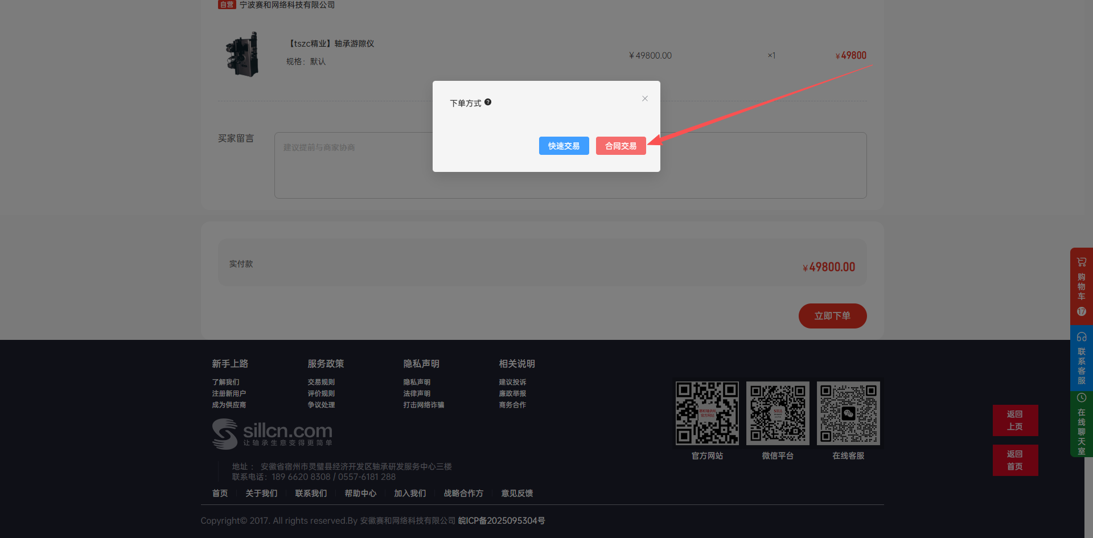Click the bearing clearance instrument thumbnail
This screenshot has height=538, width=1093.
[x=243, y=55]
